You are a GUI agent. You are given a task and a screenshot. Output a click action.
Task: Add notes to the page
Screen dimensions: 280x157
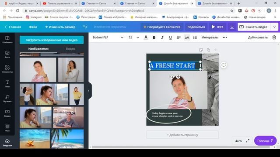201,50
